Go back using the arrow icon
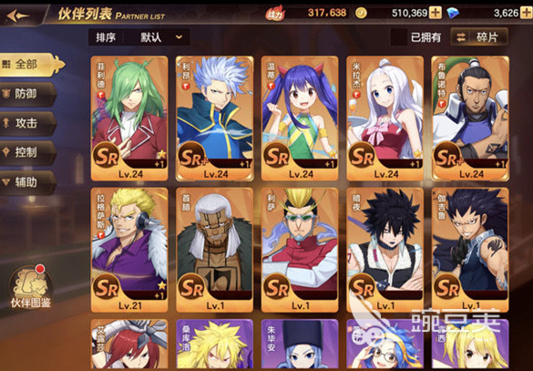533x371 pixels. 17,15
